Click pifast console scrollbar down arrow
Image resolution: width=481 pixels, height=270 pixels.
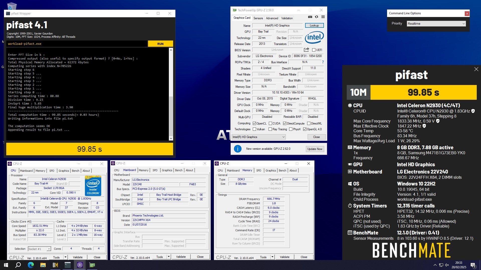click(x=171, y=138)
